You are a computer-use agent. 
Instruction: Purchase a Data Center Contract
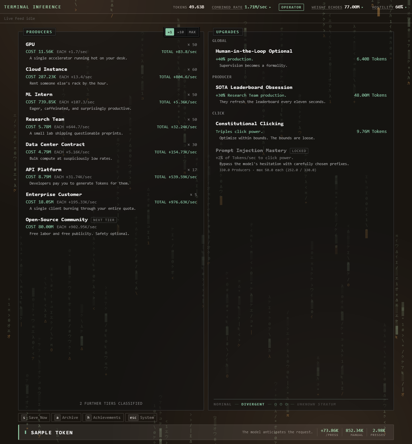111,151
